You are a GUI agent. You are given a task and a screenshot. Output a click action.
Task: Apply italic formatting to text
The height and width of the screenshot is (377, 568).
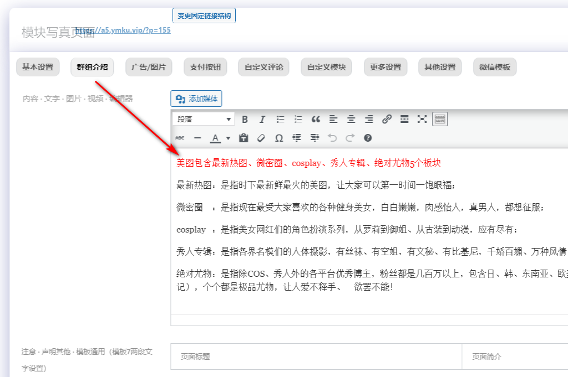pos(262,118)
